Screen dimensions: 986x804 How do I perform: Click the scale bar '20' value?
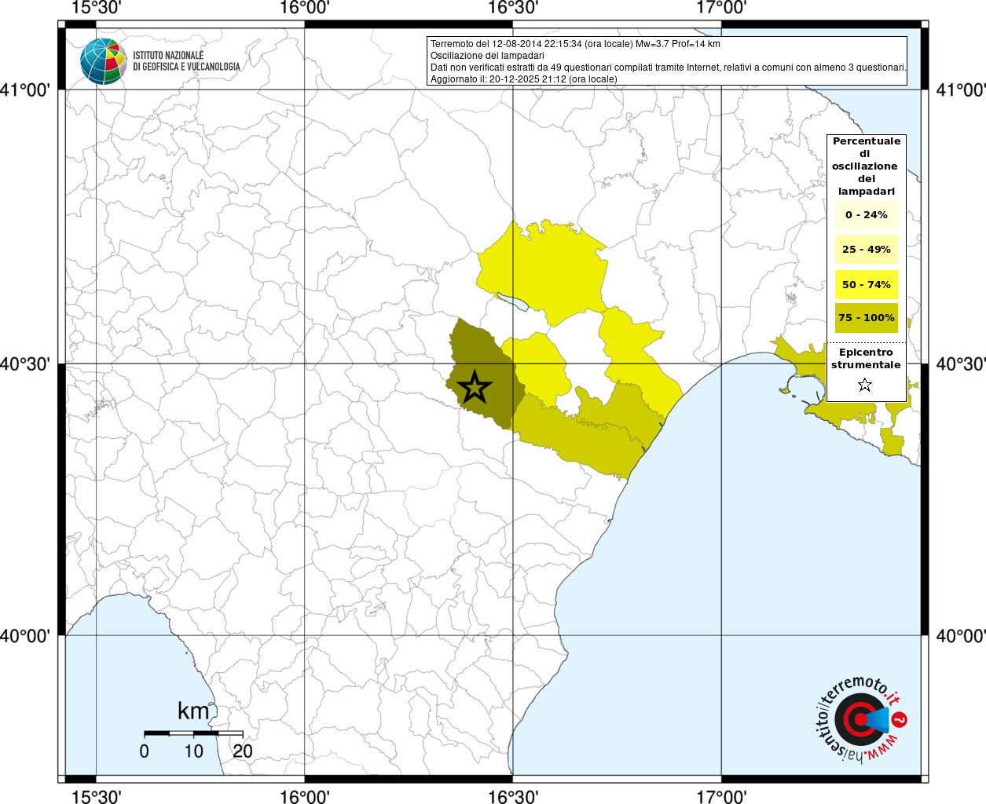[x=243, y=751]
